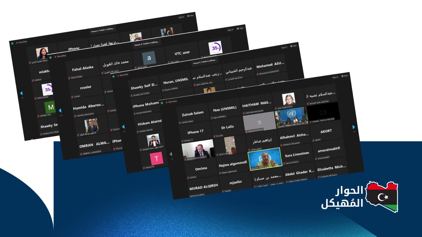Click the gray 'a' avatar next to VTC_user
Image resolution: width=422 pixels, height=237 pixels.
click(149, 58)
